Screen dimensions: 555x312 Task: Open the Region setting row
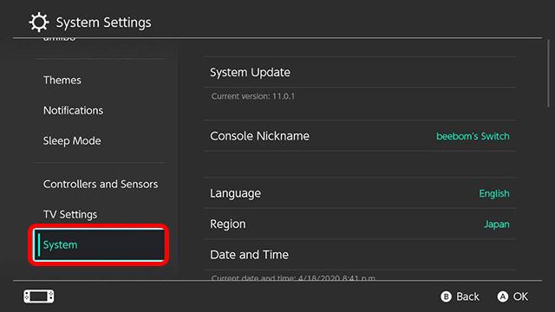pyautogui.click(x=360, y=224)
